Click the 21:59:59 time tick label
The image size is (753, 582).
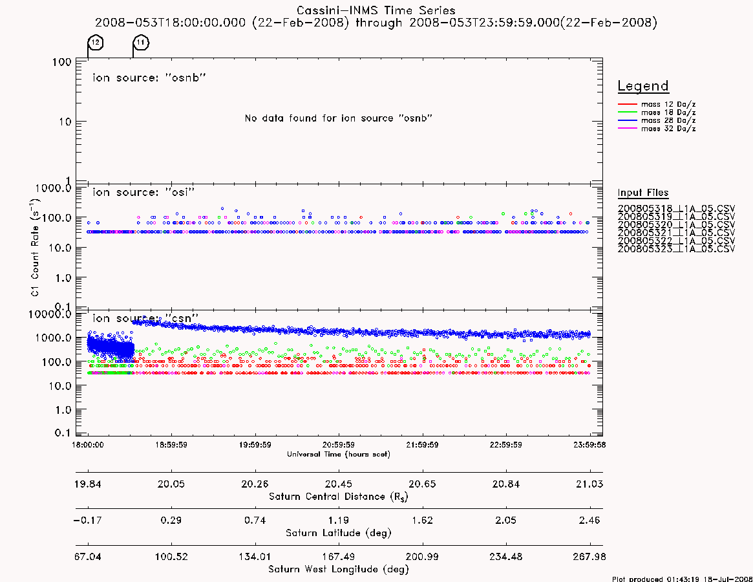coord(422,445)
